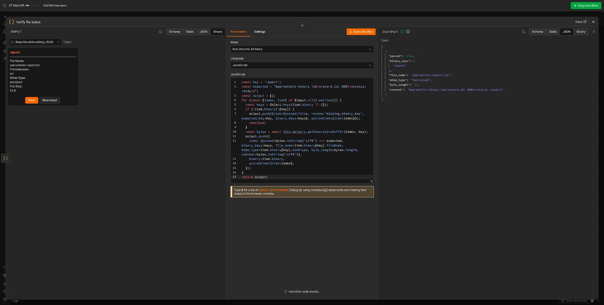This screenshot has height=305, width=604.
Task: Click the info icon beside 27 days left
Action: point(5,5)
